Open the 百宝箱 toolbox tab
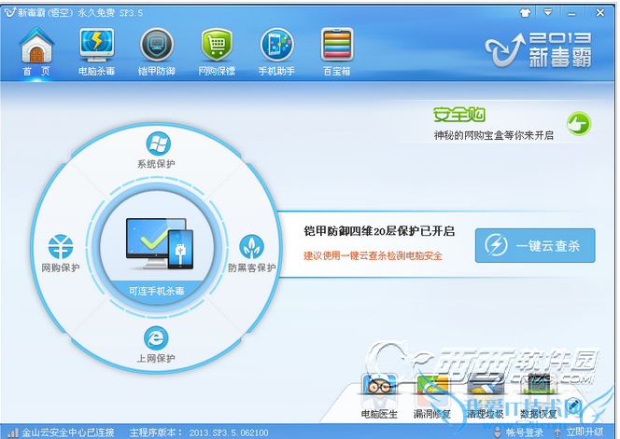Screen dimensions: 620x439 point(337,52)
